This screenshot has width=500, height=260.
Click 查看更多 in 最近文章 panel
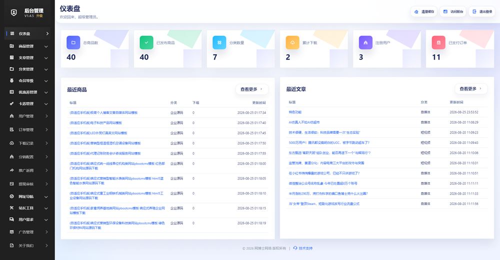(470, 88)
